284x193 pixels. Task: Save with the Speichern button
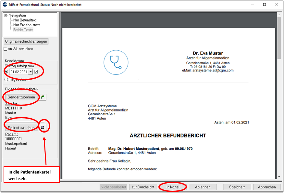point(237,187)
